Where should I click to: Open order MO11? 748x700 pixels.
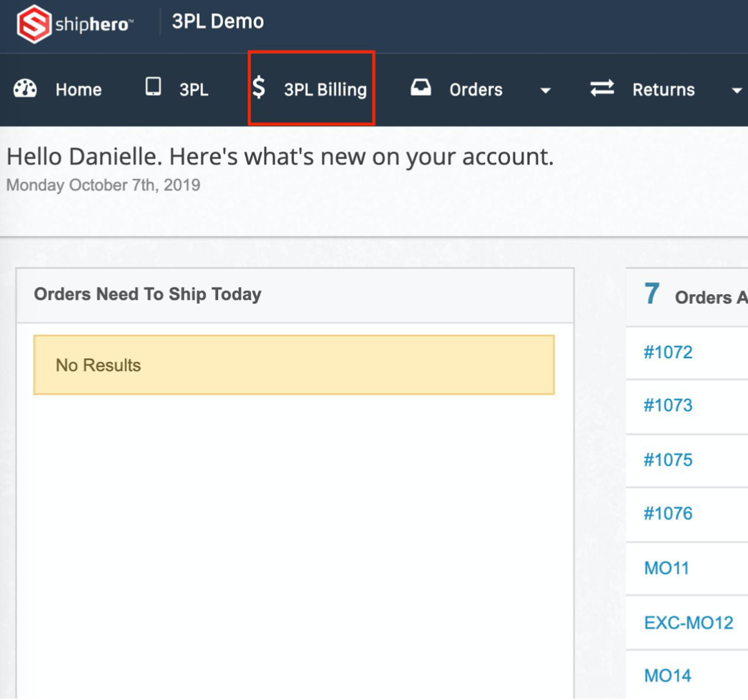tap(666, 568)
